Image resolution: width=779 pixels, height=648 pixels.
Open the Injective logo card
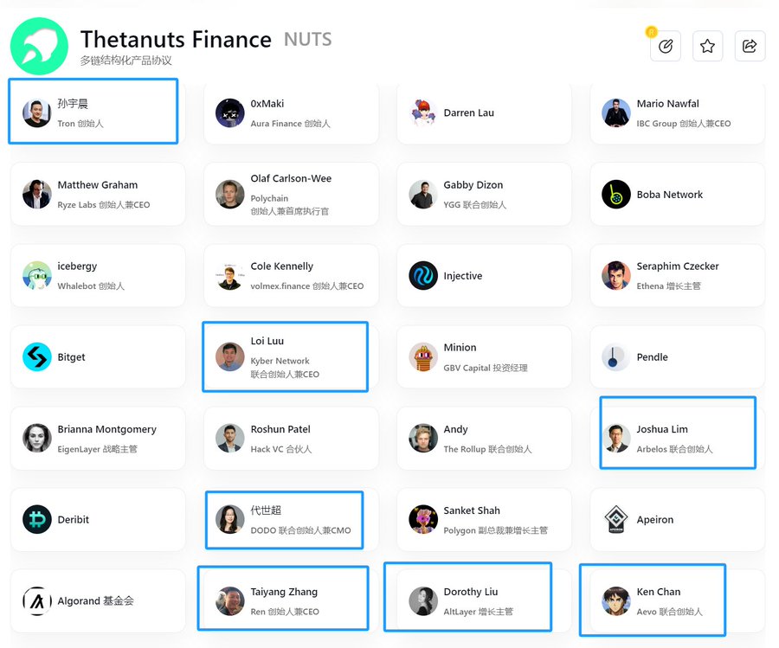tap(423, 276)
